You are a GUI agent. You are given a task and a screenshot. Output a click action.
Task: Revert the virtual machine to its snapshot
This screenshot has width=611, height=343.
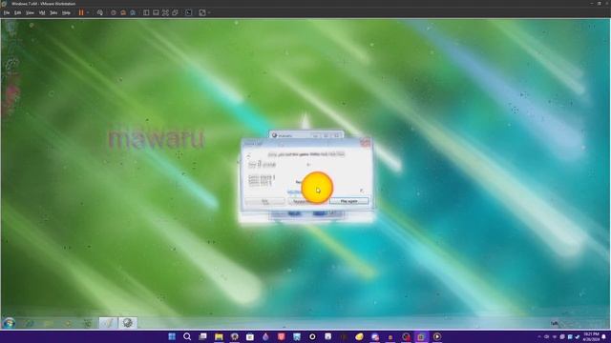click(x=123, y=12)
